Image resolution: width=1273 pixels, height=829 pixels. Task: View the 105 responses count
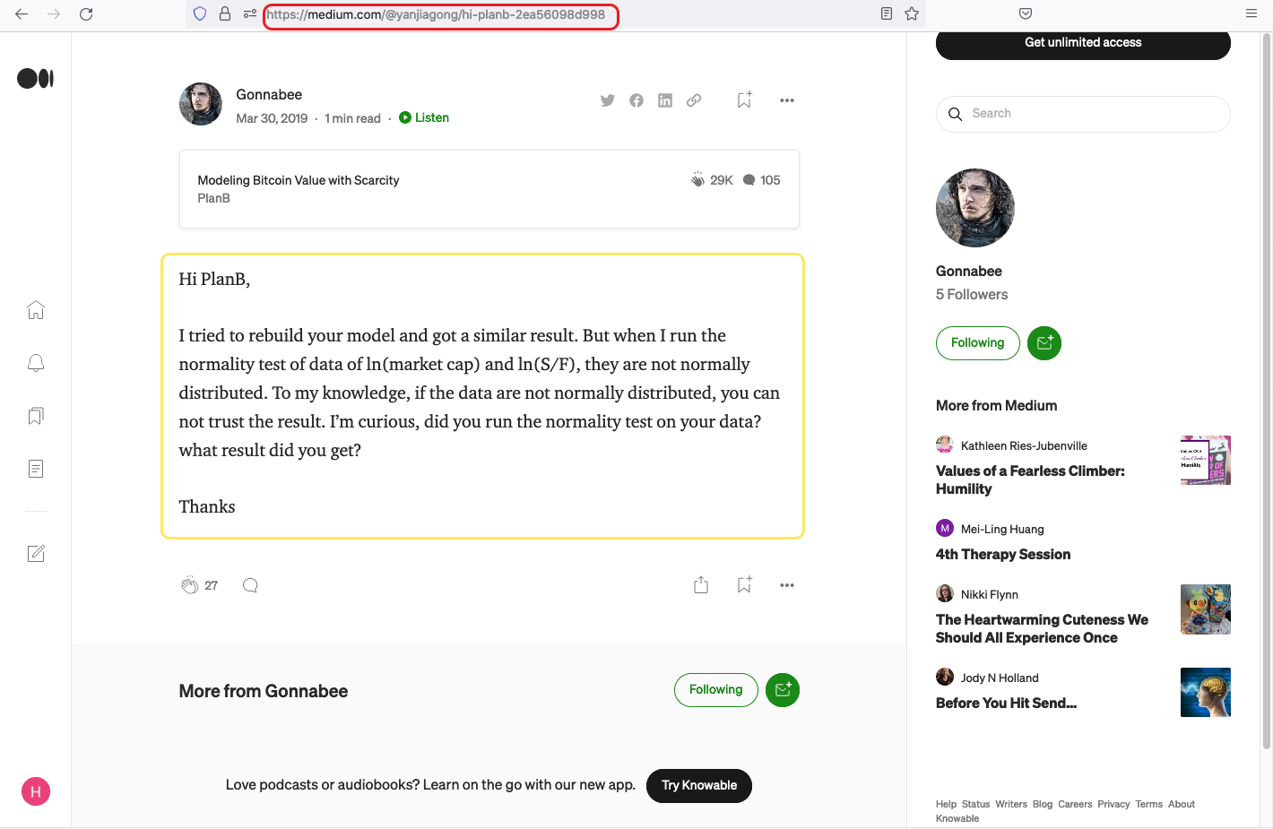pos(761,180)
